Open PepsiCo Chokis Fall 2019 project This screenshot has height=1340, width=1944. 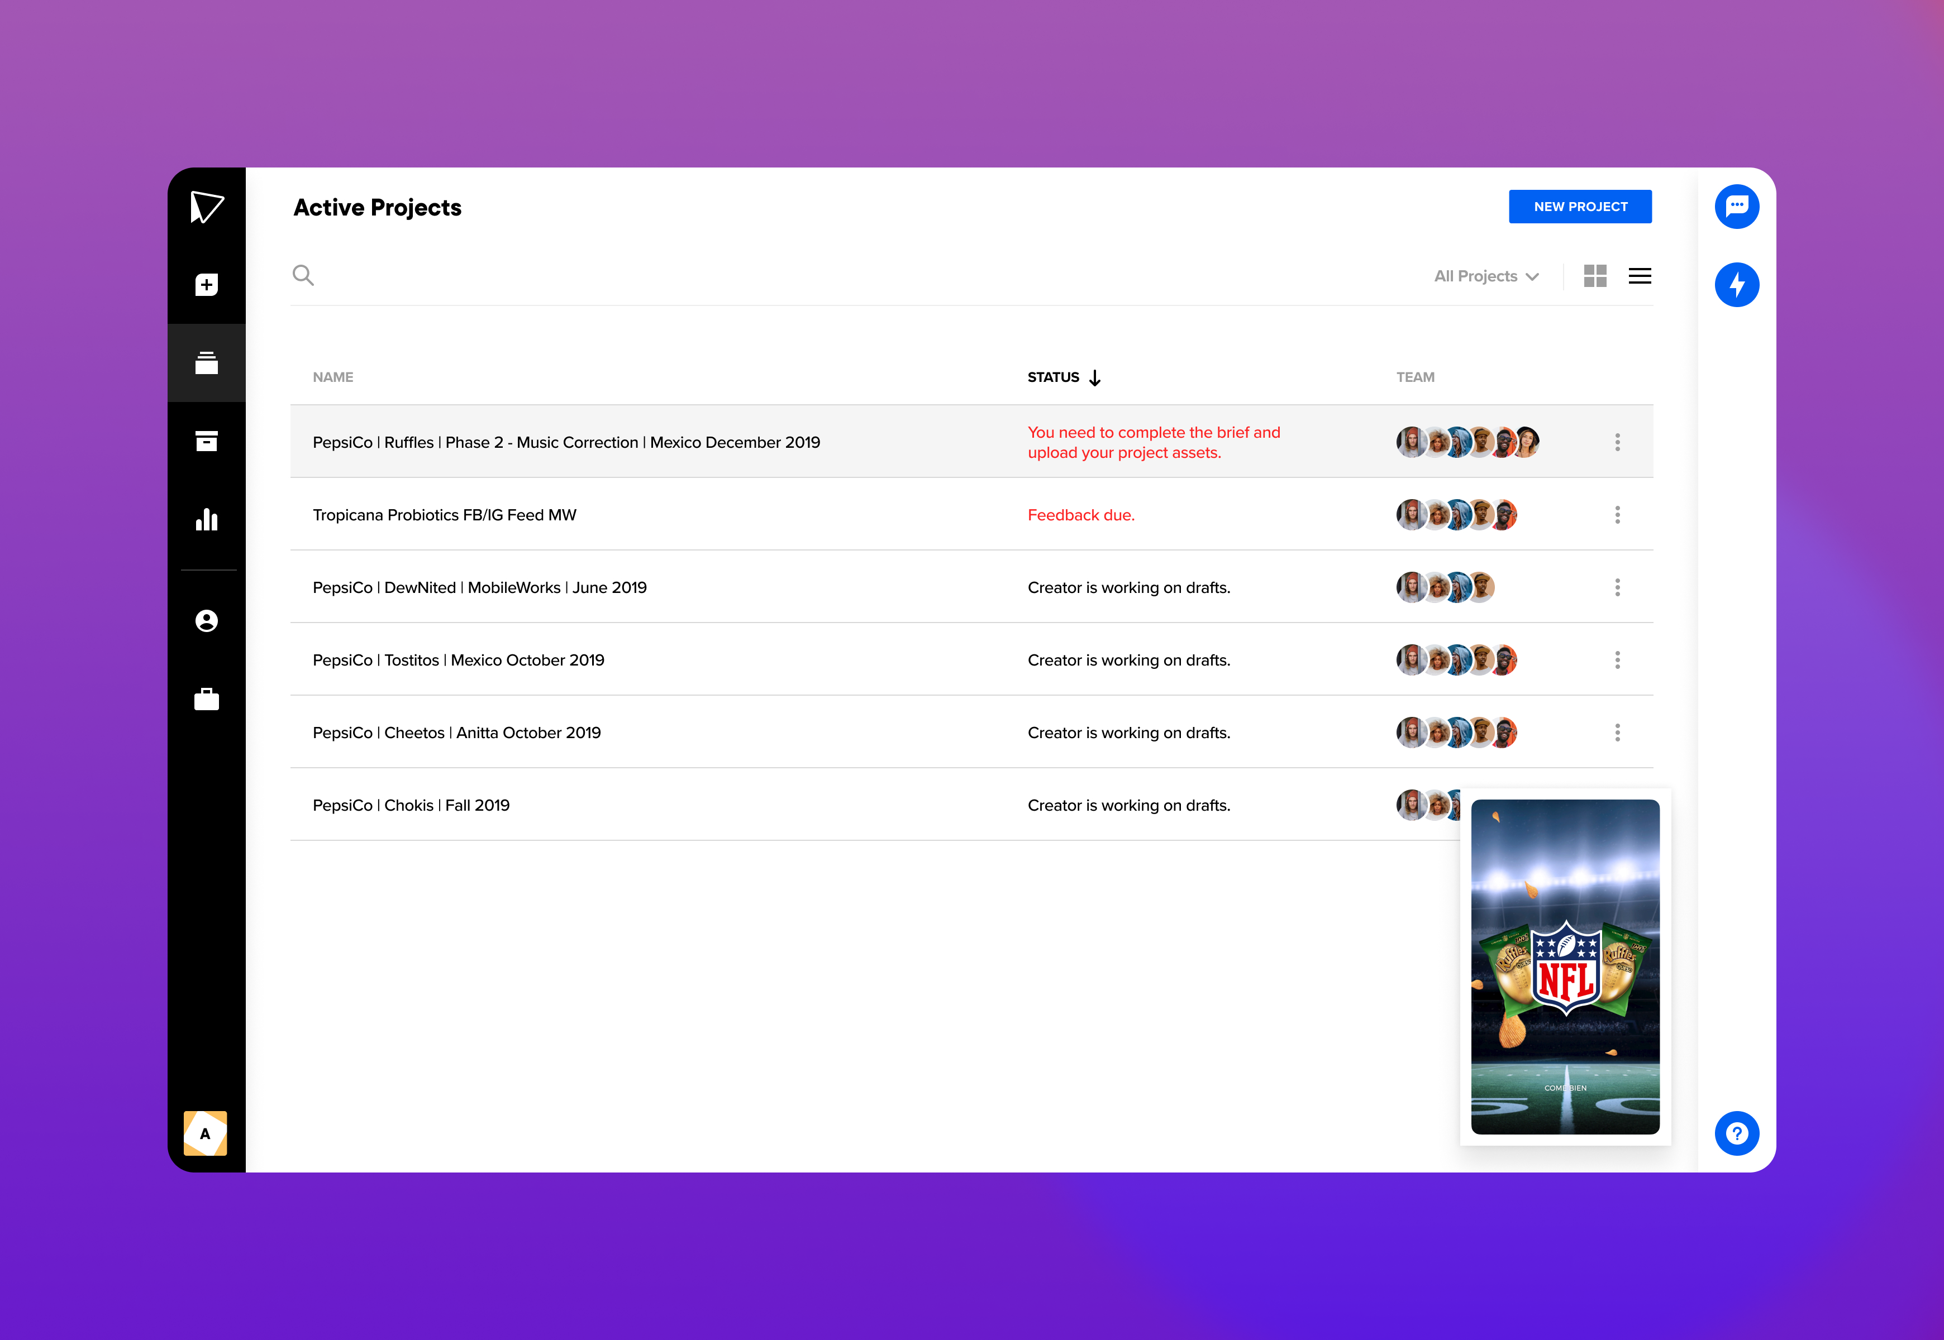coord(411,805)
